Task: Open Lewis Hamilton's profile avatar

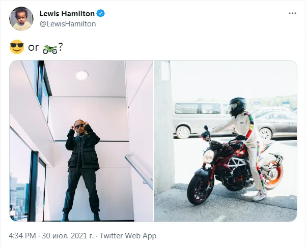Action: pos(21,19)
